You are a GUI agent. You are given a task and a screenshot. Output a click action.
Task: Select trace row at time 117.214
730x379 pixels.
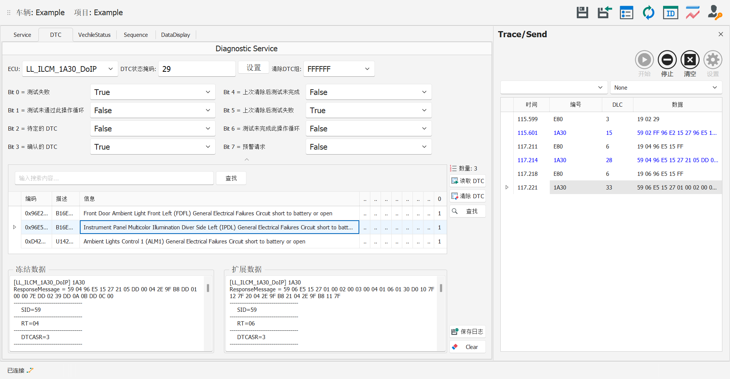coord(611,160)
